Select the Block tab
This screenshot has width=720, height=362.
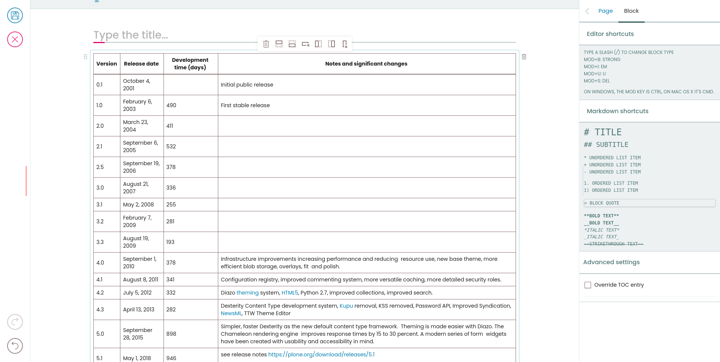point(631,11)
